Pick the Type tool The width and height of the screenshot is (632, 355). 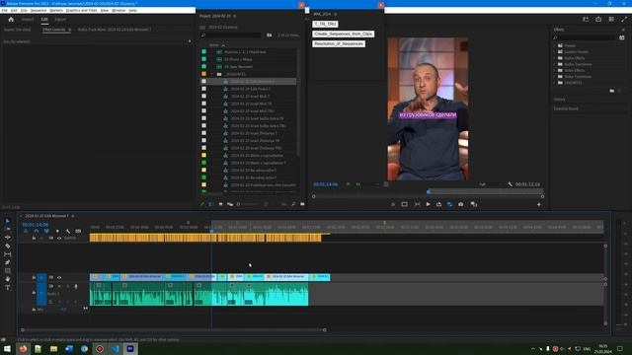coord(8,287)
